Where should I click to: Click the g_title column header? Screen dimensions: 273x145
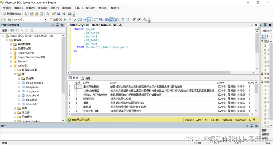pos(95,83)
